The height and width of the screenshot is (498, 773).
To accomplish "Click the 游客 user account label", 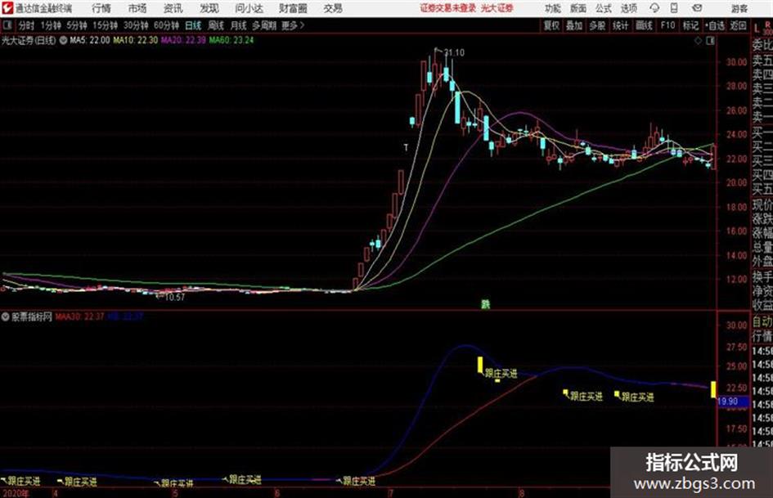I will [x=739, y=8].
